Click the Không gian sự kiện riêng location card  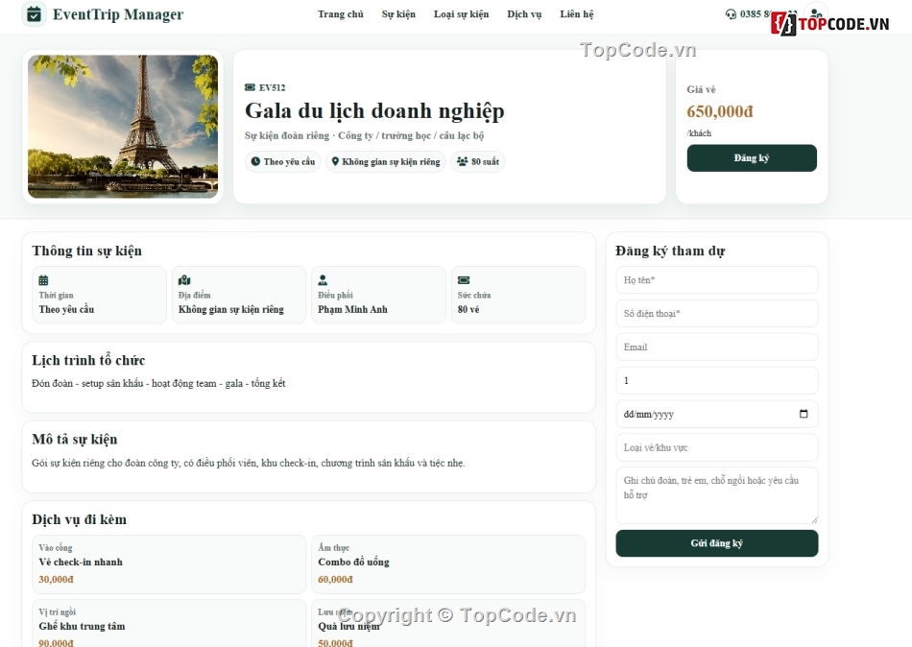[238, 295]
